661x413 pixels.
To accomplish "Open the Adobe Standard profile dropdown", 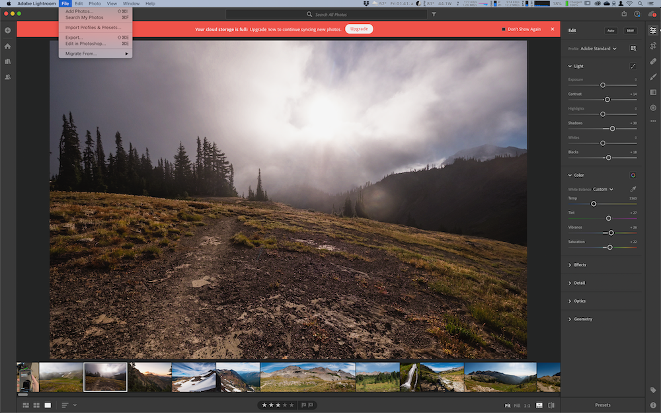I will pos(598,48).
